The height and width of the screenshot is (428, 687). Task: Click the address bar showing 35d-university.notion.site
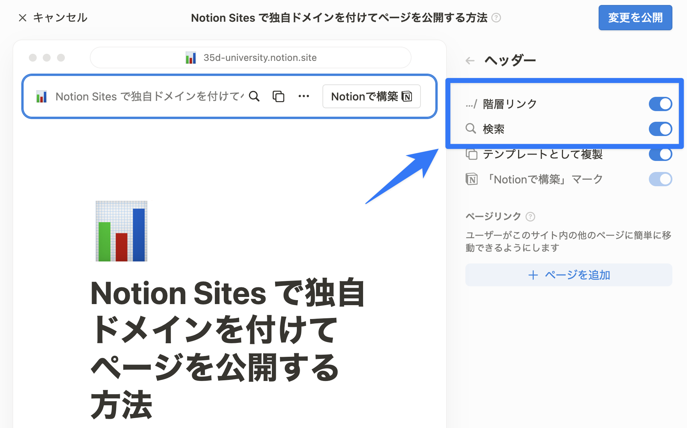tap(251, 58)
